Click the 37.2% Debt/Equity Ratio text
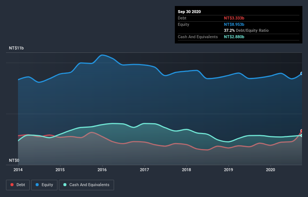Image resolution: width=308 pixels, height=197 pixels. coord(246,30)
